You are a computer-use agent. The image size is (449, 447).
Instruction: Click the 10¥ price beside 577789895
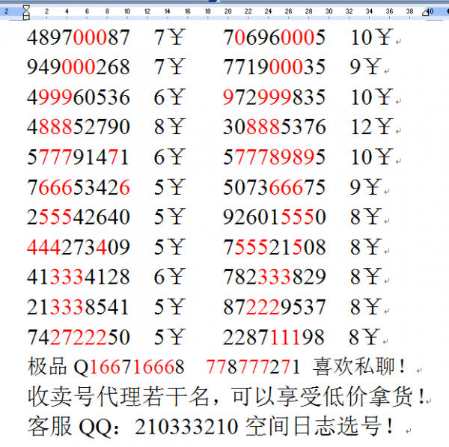point(371,157)
